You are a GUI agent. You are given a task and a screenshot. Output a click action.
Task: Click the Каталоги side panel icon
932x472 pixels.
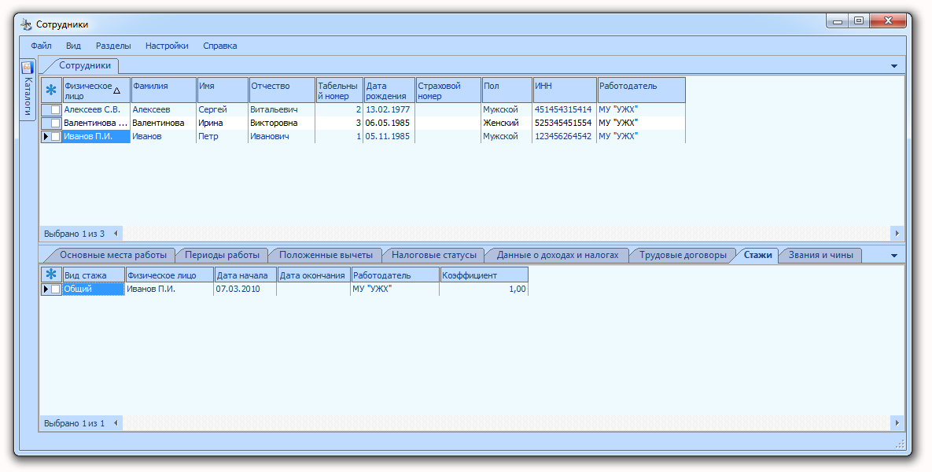point(28,68)
